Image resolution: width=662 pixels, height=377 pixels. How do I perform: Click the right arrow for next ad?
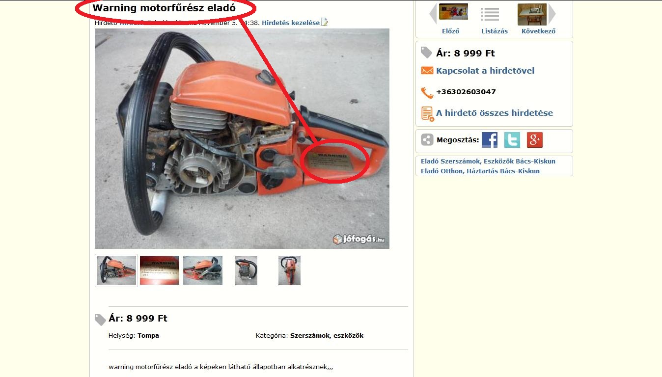click(552, 14)
